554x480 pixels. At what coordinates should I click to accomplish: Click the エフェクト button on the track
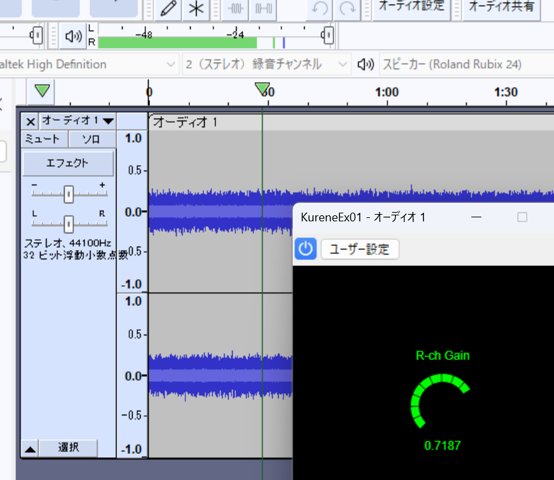coord(68,163)
